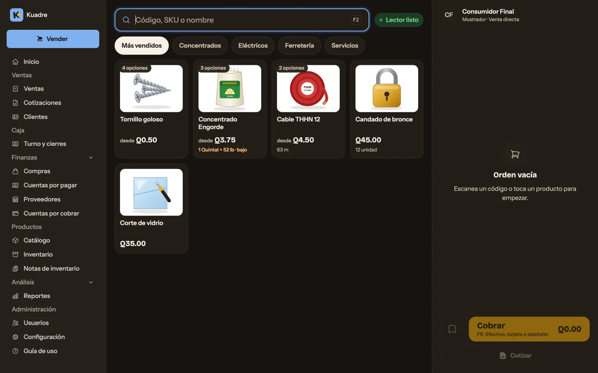Open Cuentas por cobrar card icon
This screenshot has height=373, width=598.
(15, 213)
